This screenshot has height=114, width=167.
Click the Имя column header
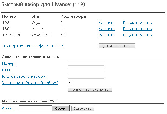click(36, 16)
